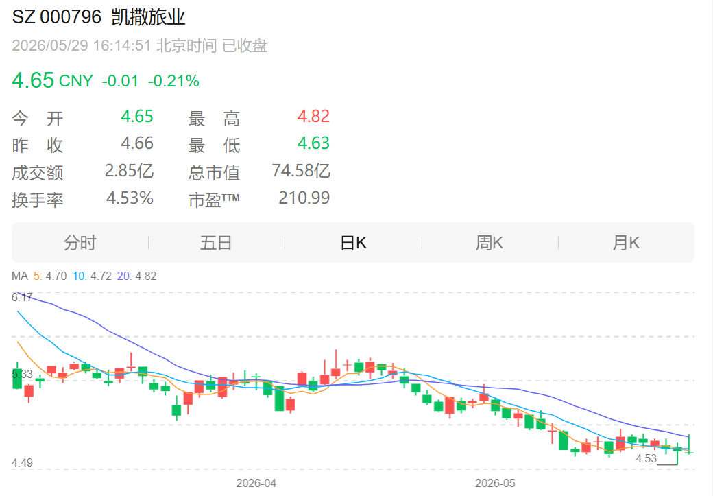Click the 昨收 value 4.66

137,143
